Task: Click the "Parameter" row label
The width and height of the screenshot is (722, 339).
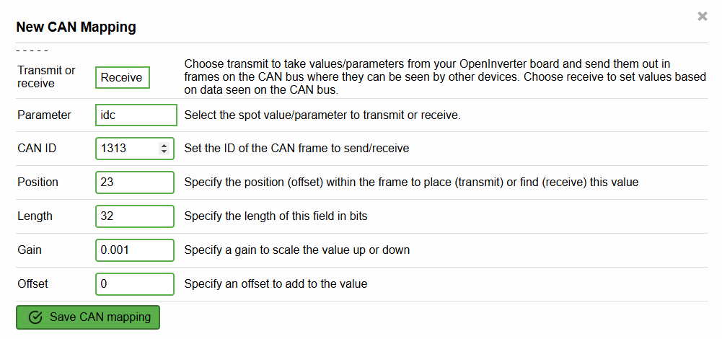Action: (44, 115)
